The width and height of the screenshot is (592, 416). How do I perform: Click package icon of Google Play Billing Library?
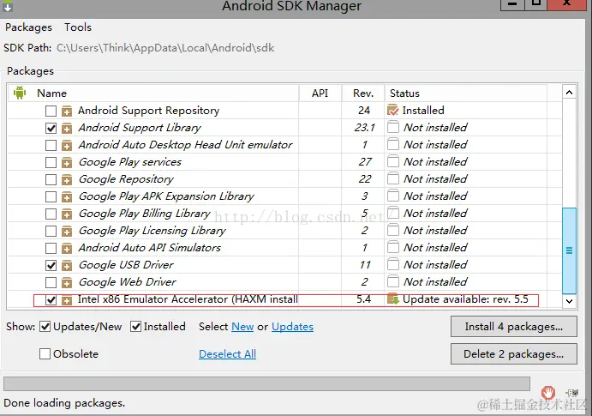point(67,214)
